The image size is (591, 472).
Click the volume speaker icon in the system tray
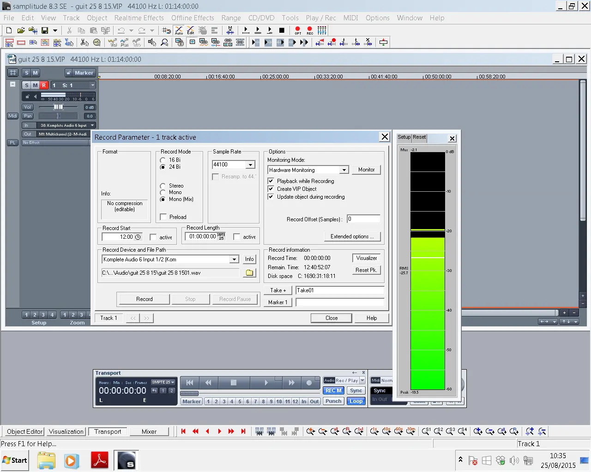point(514,460)
